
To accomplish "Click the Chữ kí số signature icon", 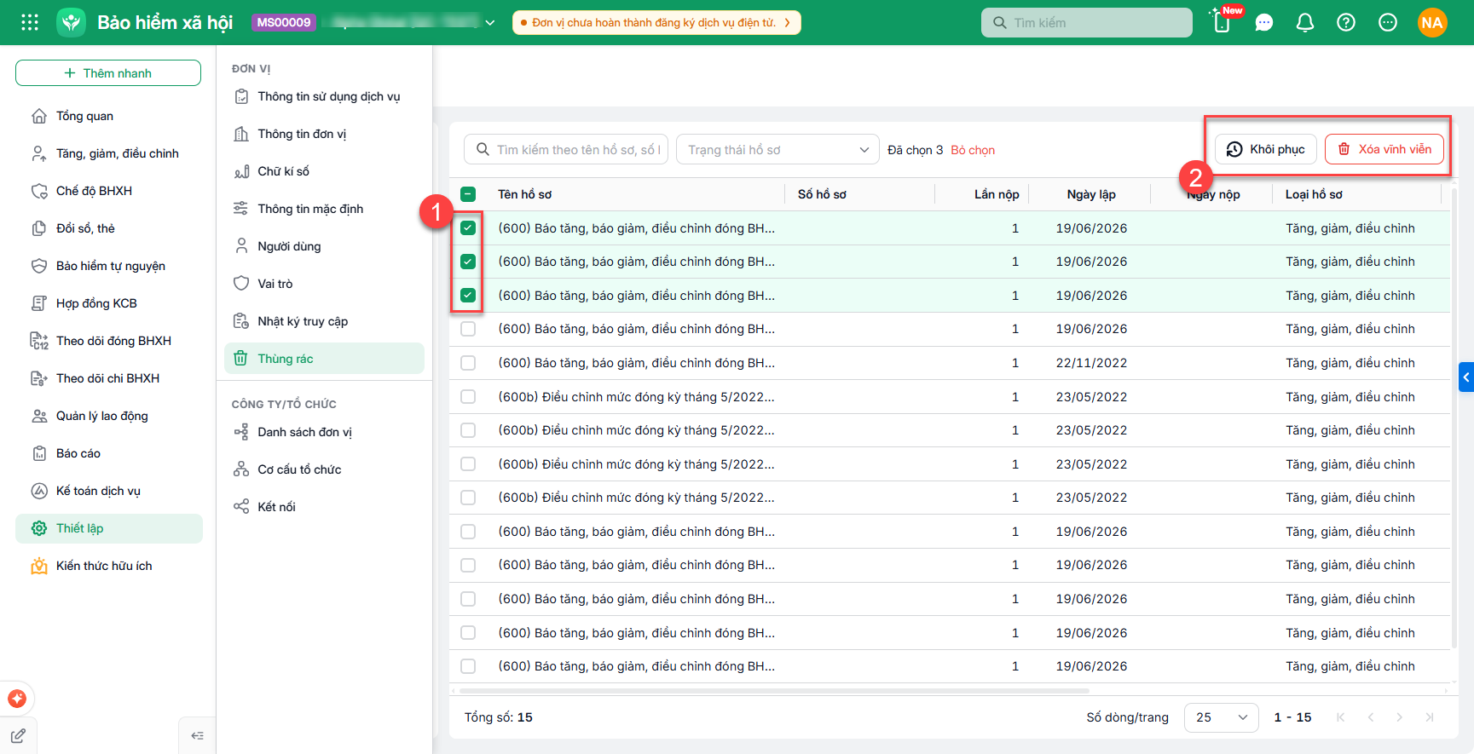I will point(241,171).
